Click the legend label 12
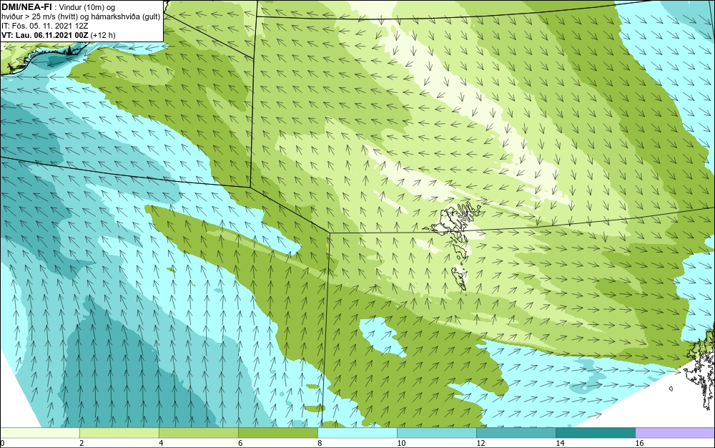Screen dimensions: 715x448 coord(480,443)
